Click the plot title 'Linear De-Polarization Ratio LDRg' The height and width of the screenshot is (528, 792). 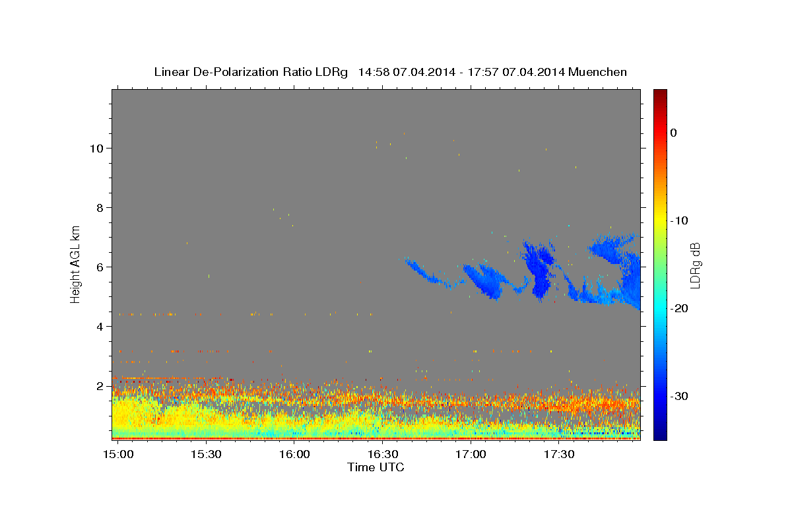(x=251, y=72)
